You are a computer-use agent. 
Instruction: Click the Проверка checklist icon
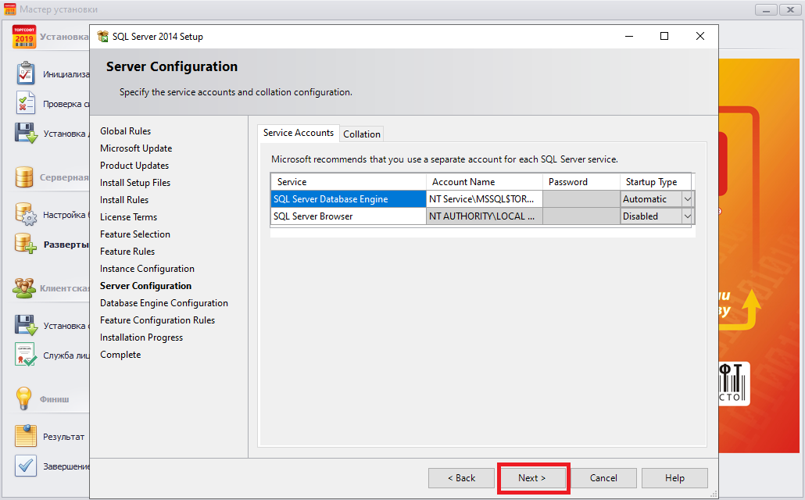[26, 103]
